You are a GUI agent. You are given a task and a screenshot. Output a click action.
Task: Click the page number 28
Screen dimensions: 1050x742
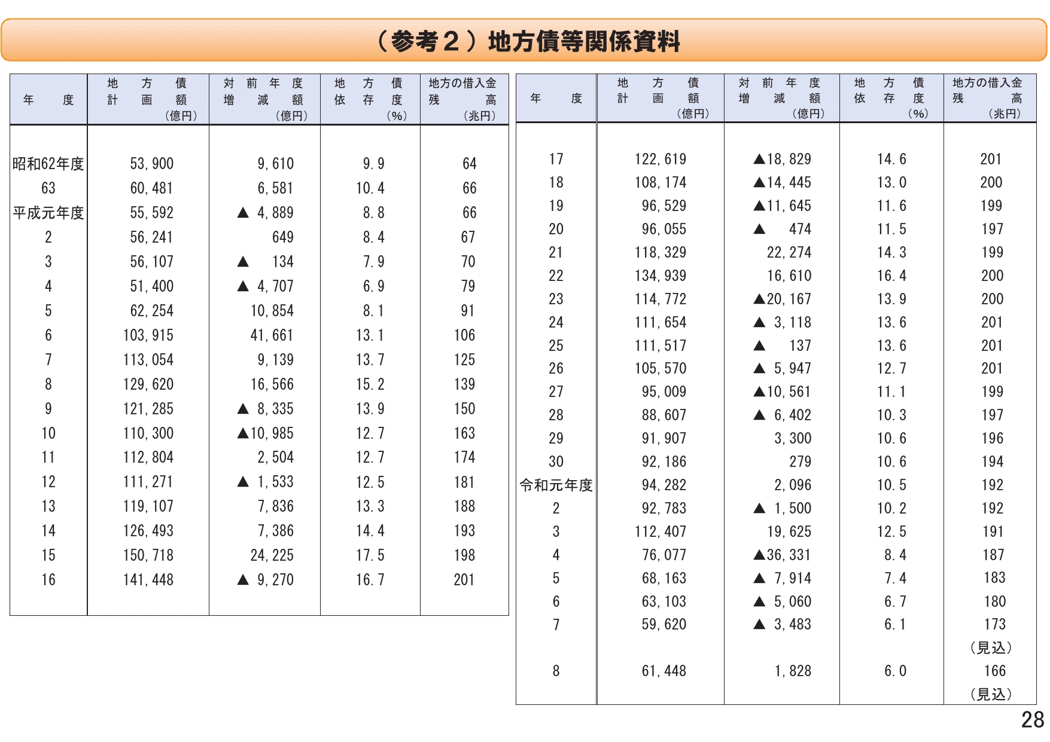coord(1033,720)
